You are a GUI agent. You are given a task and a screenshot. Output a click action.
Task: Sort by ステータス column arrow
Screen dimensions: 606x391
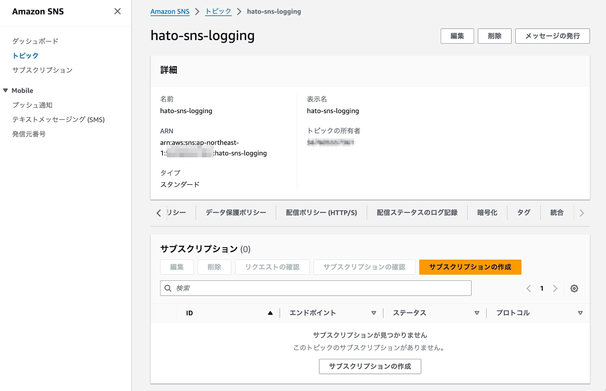pos(477,313)
